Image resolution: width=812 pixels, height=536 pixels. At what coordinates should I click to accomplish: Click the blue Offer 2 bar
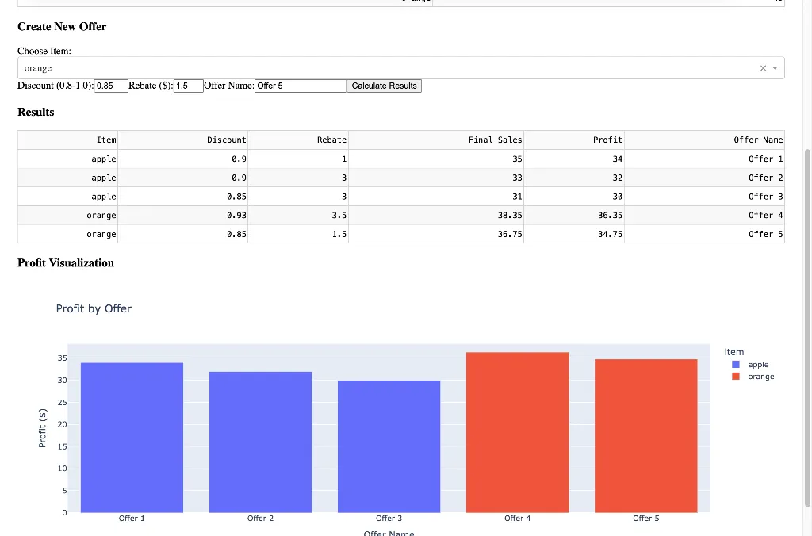260,442
